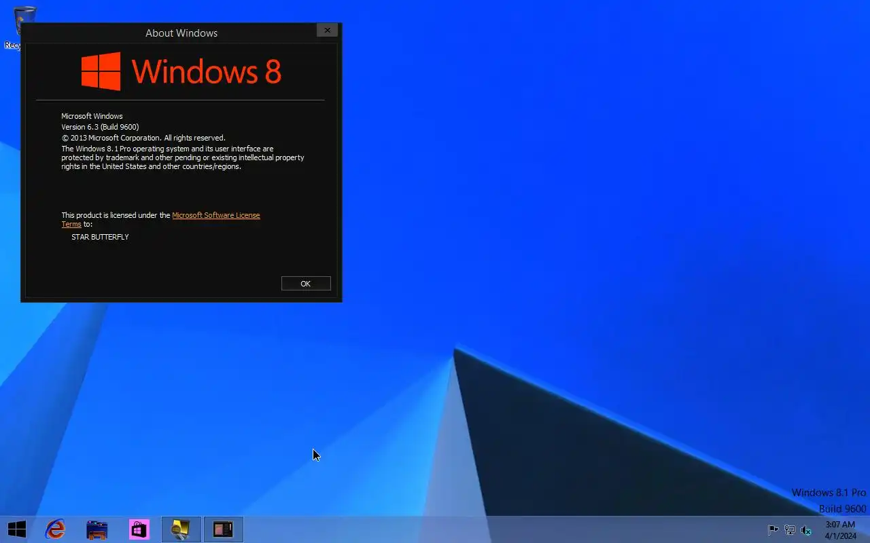Open the network status tray icon
Screen dimensions: 870x543
(x=790, y=530)
